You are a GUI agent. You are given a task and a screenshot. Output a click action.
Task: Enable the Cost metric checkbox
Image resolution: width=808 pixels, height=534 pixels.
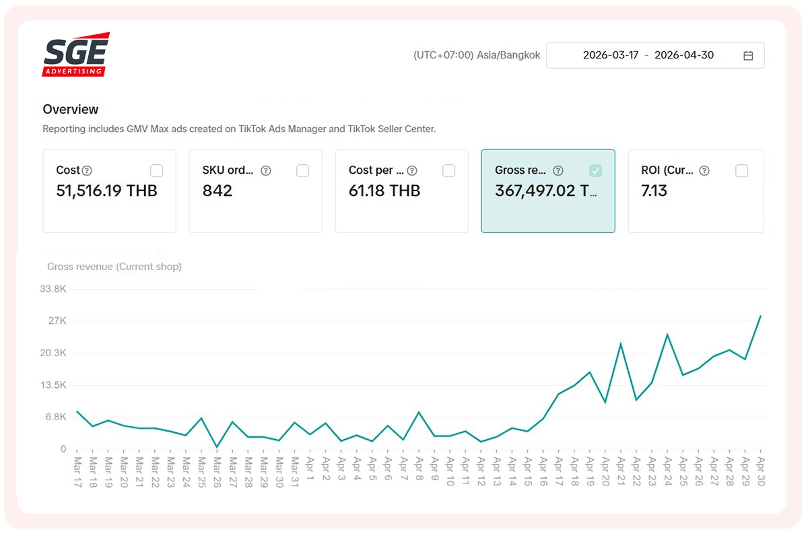click(157, 171)
